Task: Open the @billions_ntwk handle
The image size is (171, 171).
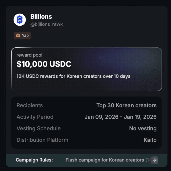Action: pyautogui.click(x=47, y=24)
